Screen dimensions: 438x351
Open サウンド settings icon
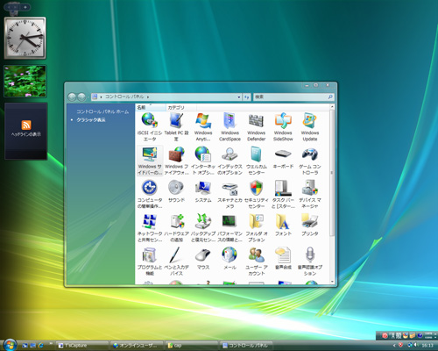coord(176,191)
